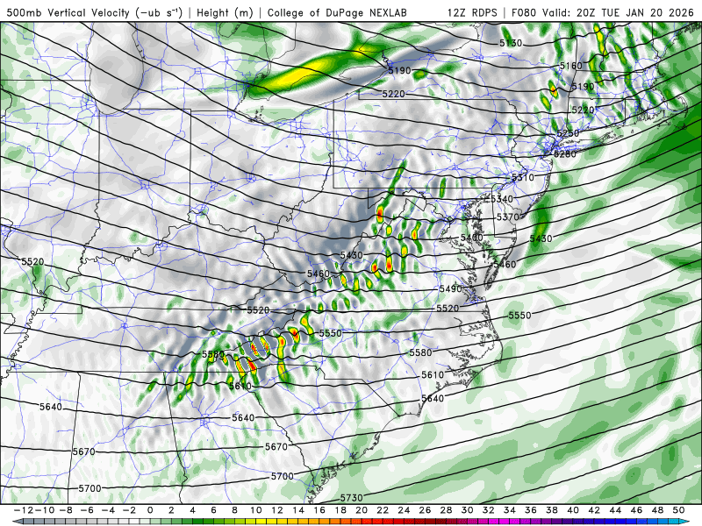This screenshot has height=526, width=702.
Task: Click the 'F080' forecast hour text
Action: pyautogui.click(x=523, y=12)
